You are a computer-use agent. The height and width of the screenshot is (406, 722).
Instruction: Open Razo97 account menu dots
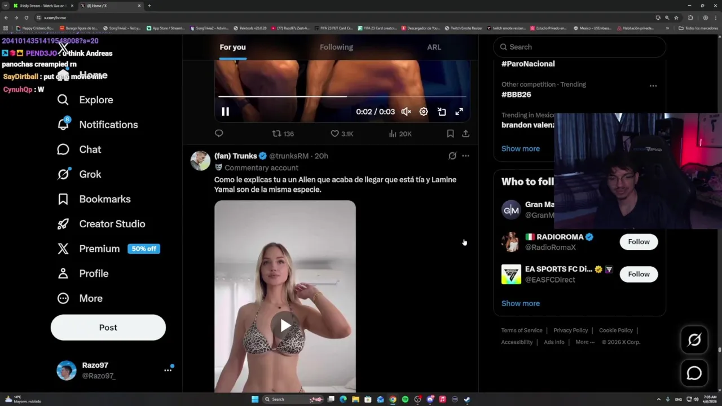coord(168,370)
